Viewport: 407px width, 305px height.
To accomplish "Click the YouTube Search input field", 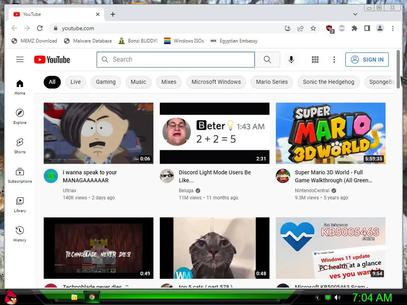I will coord(176,60).
